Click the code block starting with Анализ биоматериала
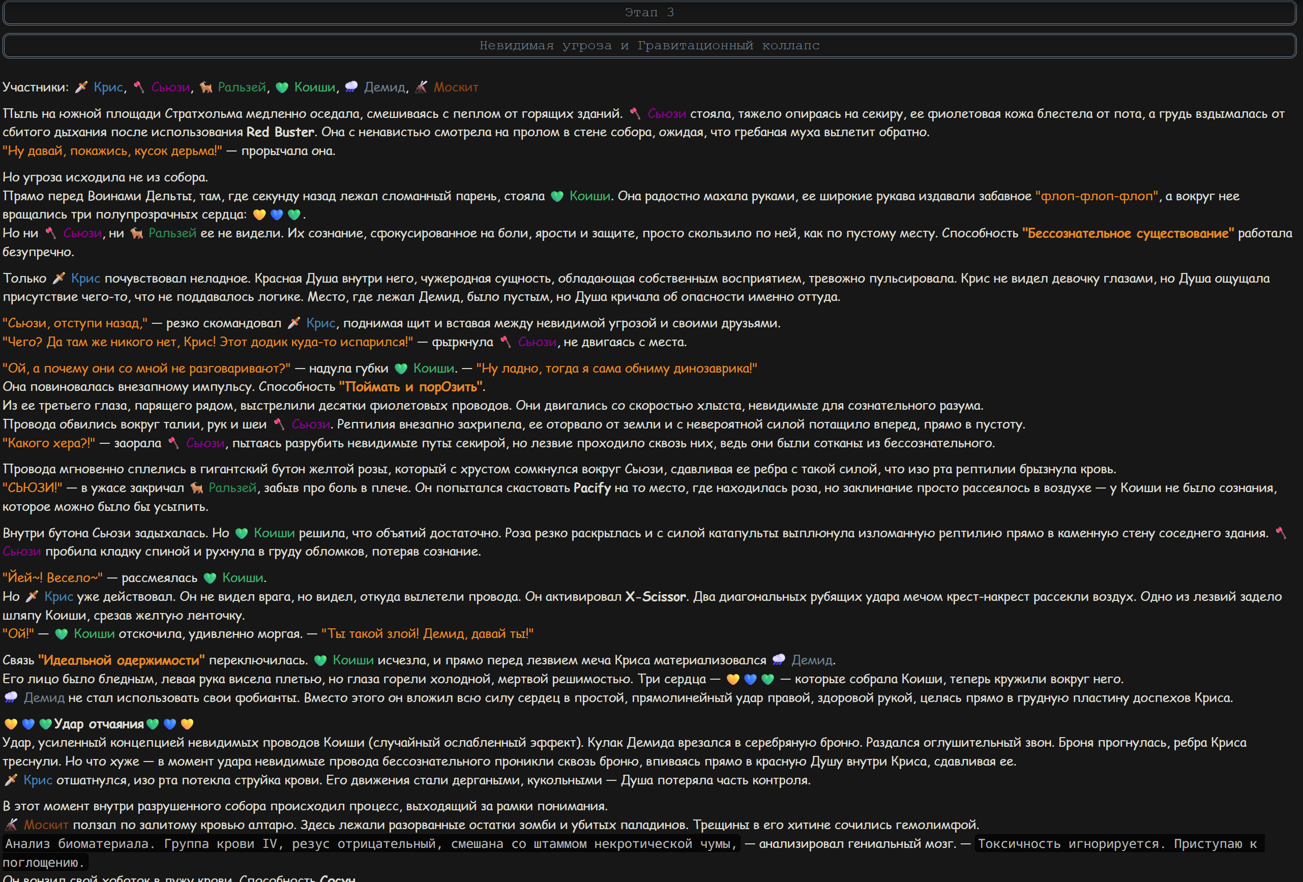This screenshot has height=882, width=1303. tap(371, 844)
